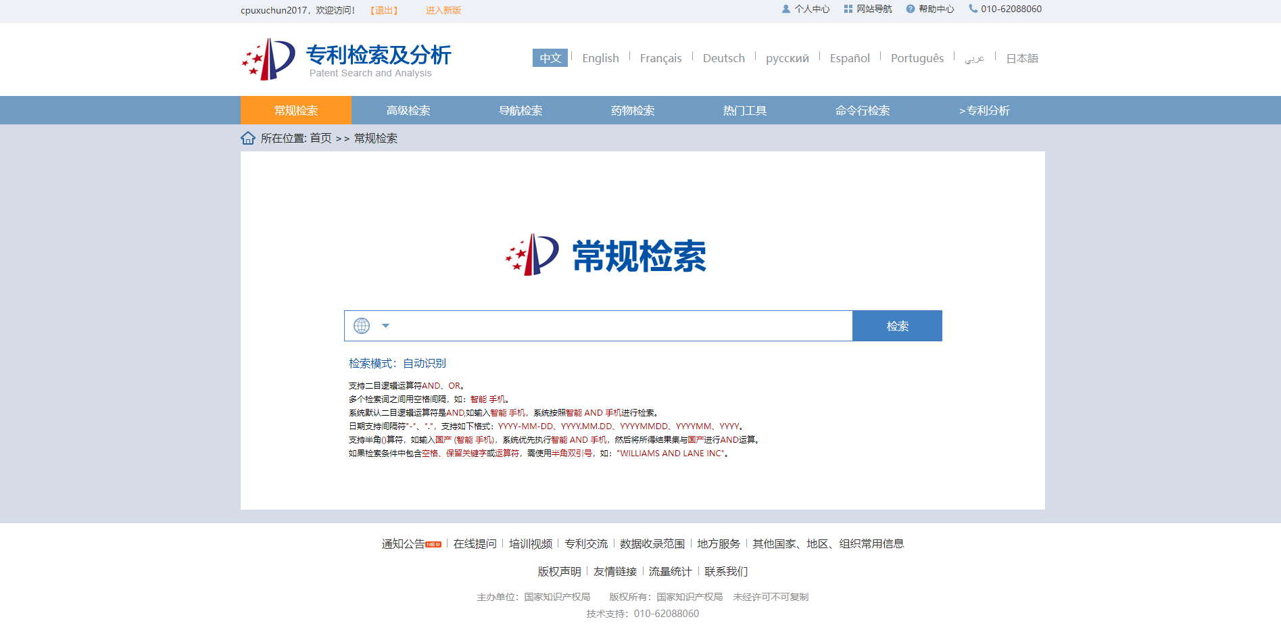Viewport: 1281px width, 634px height.
Task: Open 友情链接 footer link
Action: click(615, 571)
